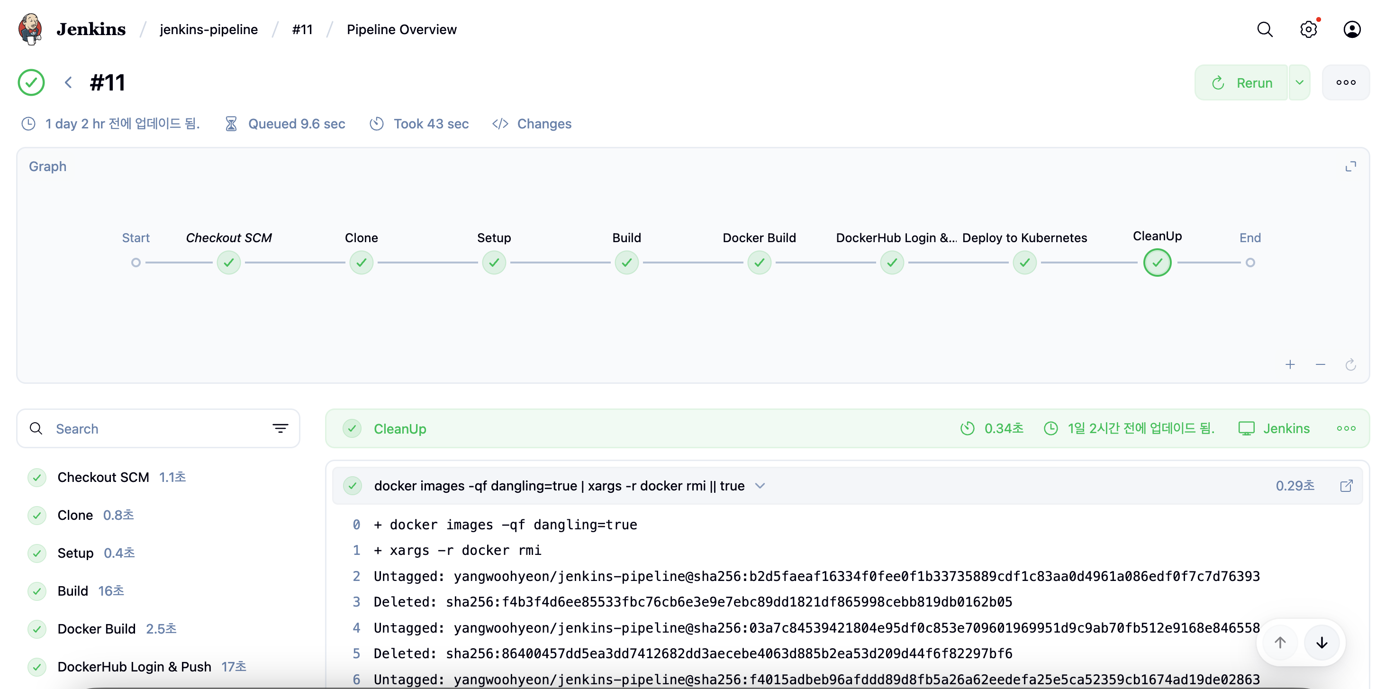1394x689 pixels.
Task: Select the Docker Build node in graph
Action: click(759, 263)
